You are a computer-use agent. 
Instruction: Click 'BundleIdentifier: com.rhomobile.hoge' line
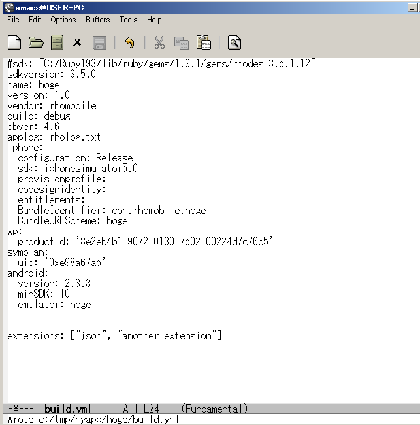[x=112, y=211]
